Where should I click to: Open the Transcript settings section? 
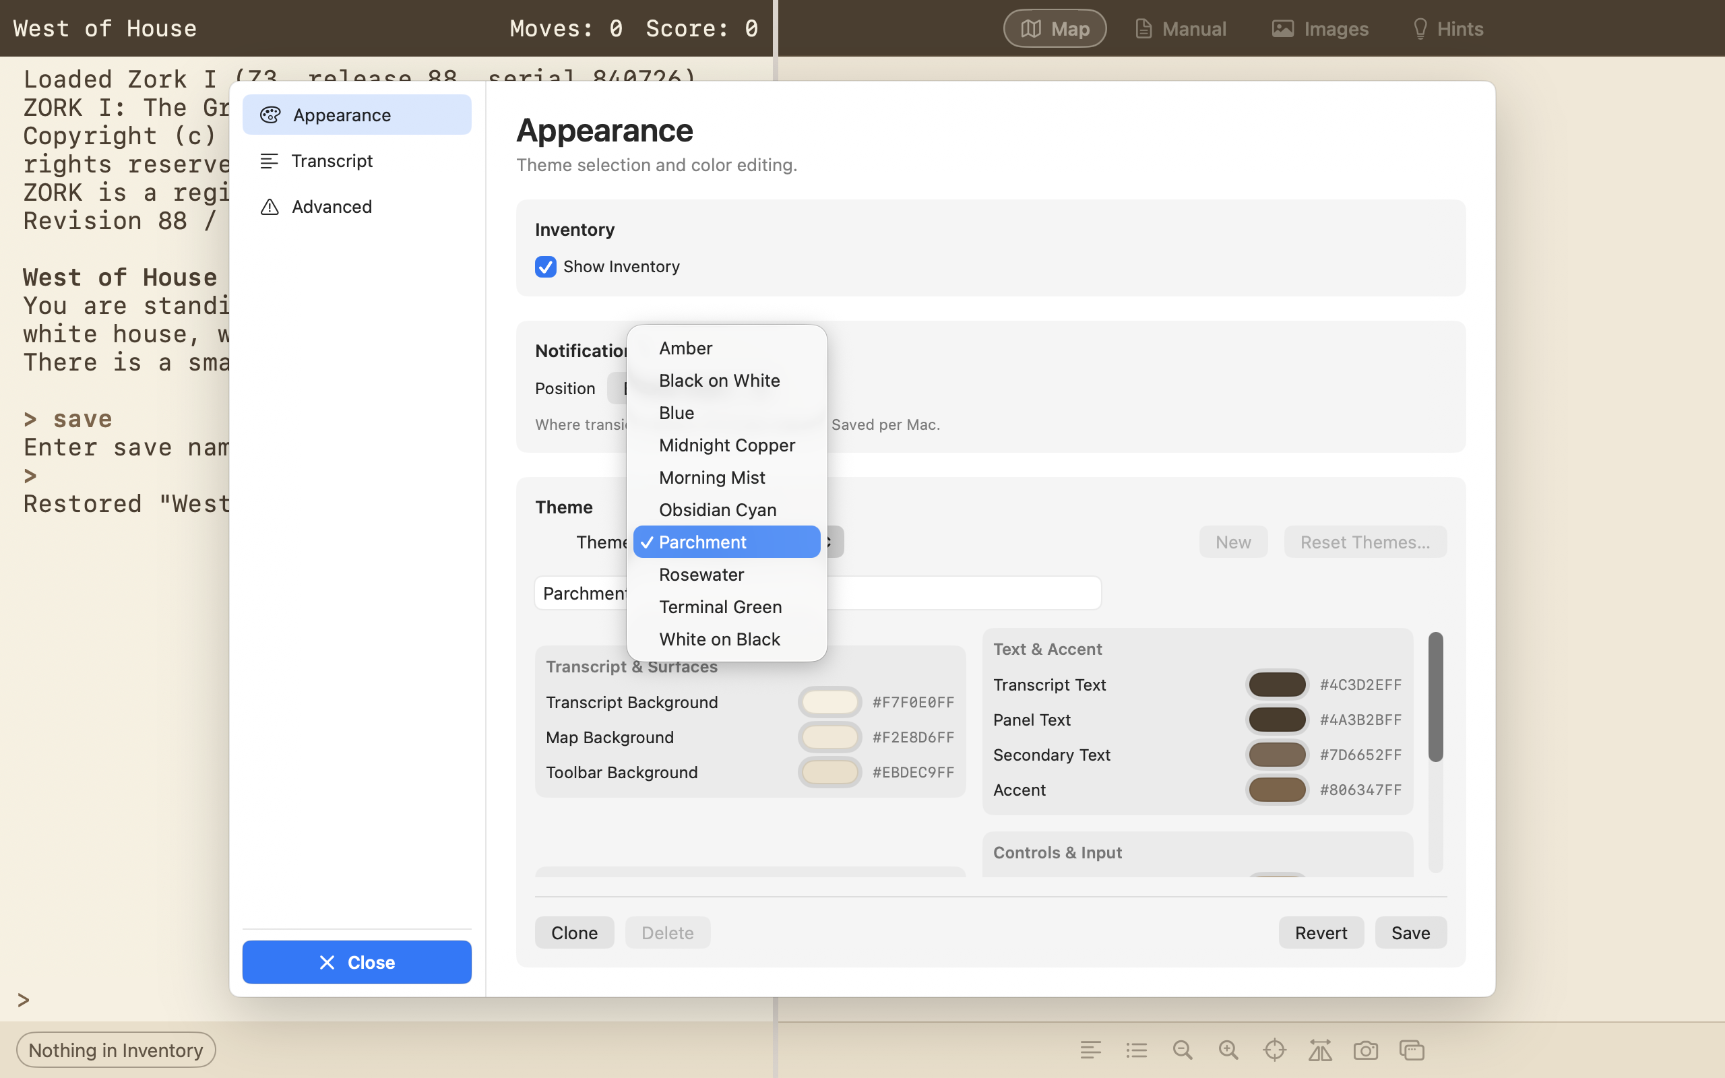(356, 161)
